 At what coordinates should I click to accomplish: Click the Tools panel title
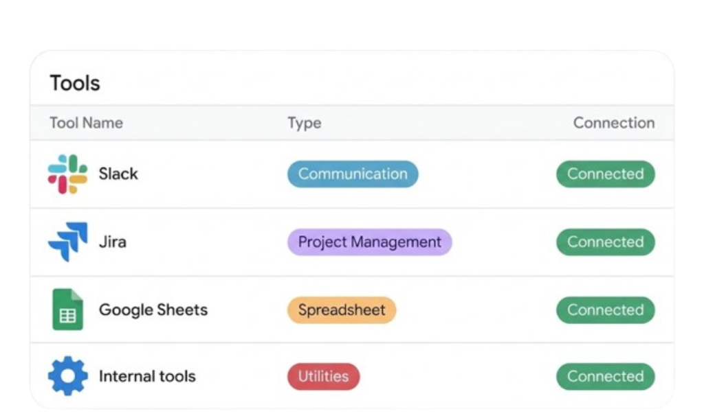[x=76, y=82]
